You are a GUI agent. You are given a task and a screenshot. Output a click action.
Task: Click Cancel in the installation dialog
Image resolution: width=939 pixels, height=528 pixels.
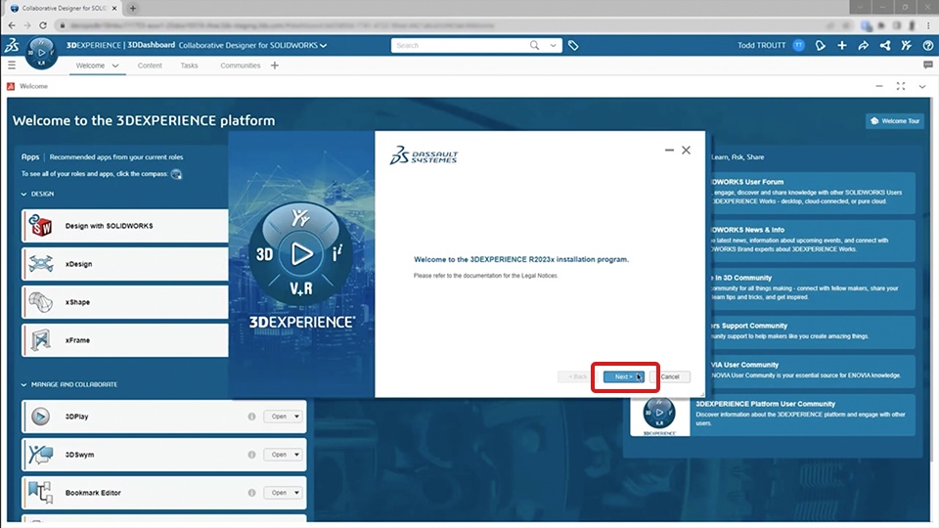coord(669,376)
